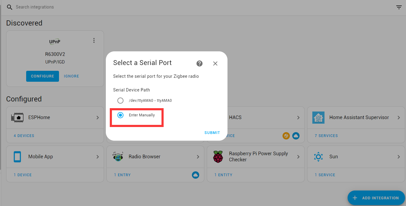406x206 pixels.
Task: Click the help question mark icon
Action: tap(200, 63)
